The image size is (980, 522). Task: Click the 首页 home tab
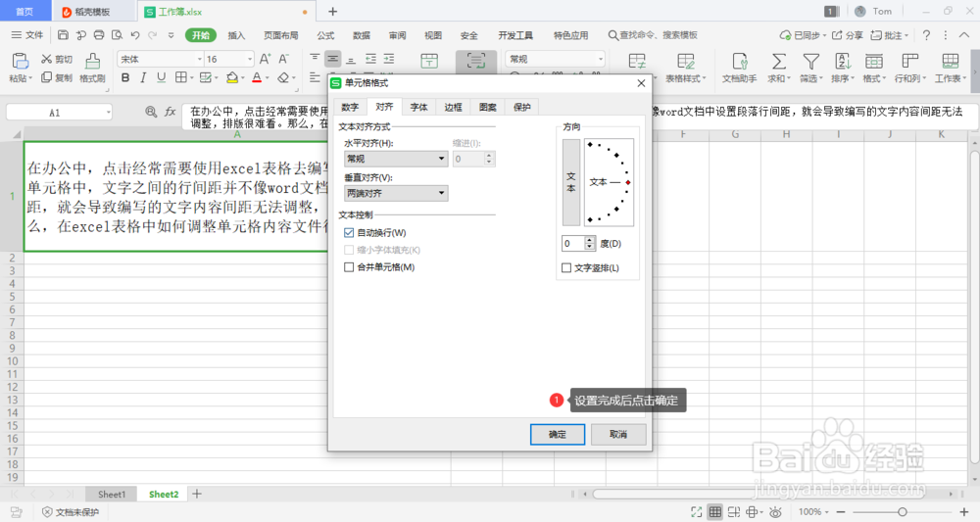pos(24,11)
